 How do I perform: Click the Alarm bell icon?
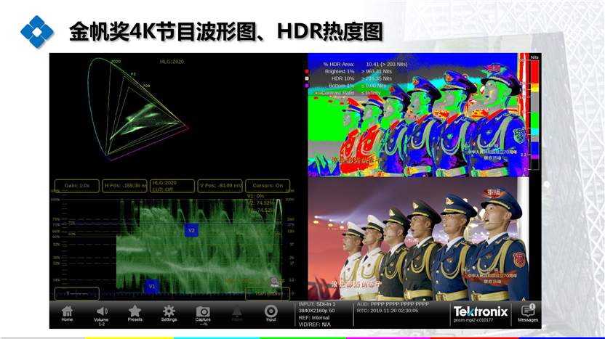(237, 312)
